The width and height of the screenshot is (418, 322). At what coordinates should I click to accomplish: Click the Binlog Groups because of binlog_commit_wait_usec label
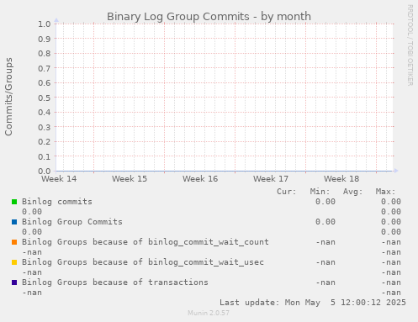click(143, 262)
